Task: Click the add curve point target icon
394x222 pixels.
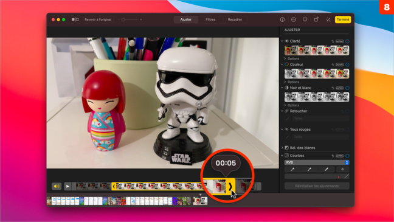Action: (x=342, y=170)
